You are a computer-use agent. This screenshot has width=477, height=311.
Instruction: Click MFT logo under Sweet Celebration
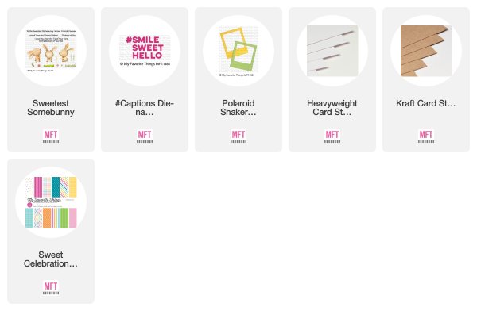click(x=51, y=288)
